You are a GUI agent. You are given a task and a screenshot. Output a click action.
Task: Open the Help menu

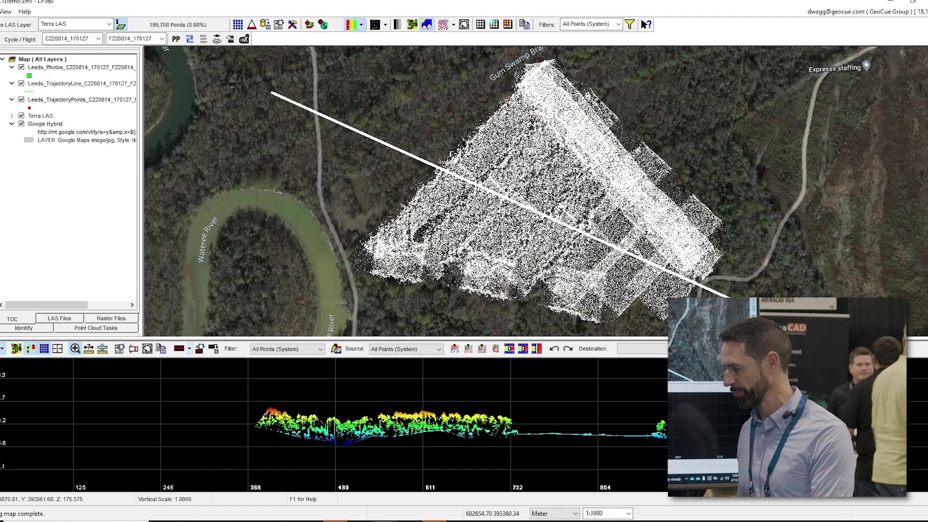pos(25,12)
